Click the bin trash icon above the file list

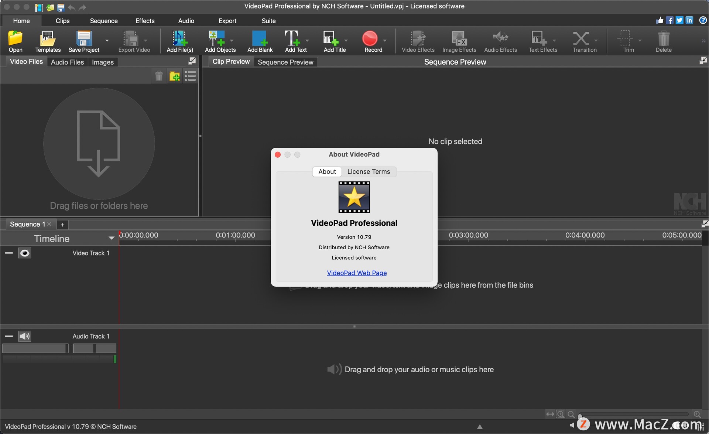tap(159, 76)
